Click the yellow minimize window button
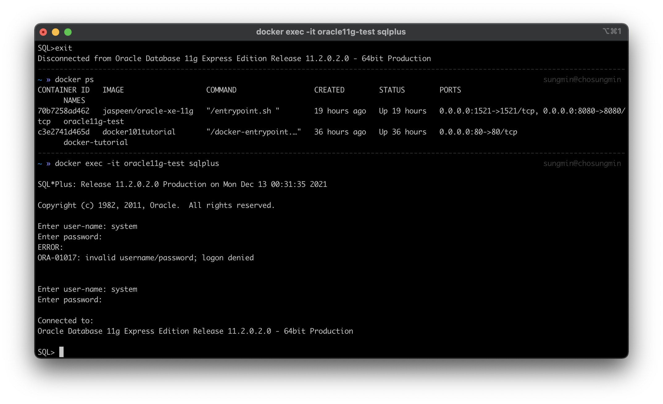This screenshot has width=663, height=404. tap(56, 32)
